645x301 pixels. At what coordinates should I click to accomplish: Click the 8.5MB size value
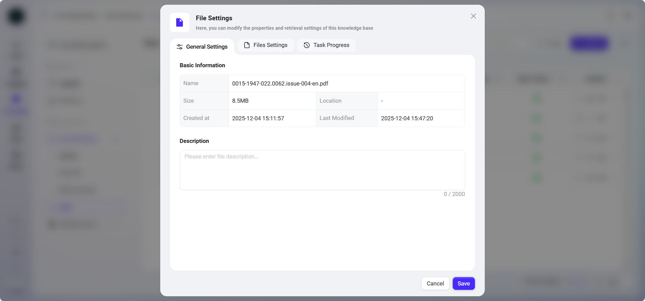(240, 101)
